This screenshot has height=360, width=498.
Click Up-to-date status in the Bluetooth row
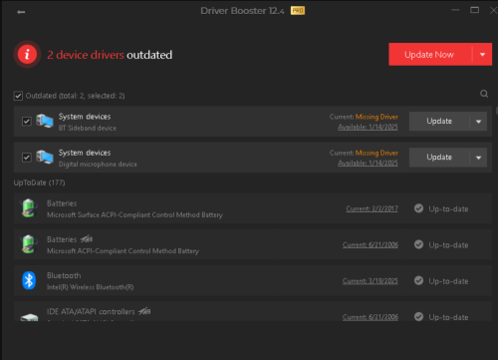coord(448,281)
